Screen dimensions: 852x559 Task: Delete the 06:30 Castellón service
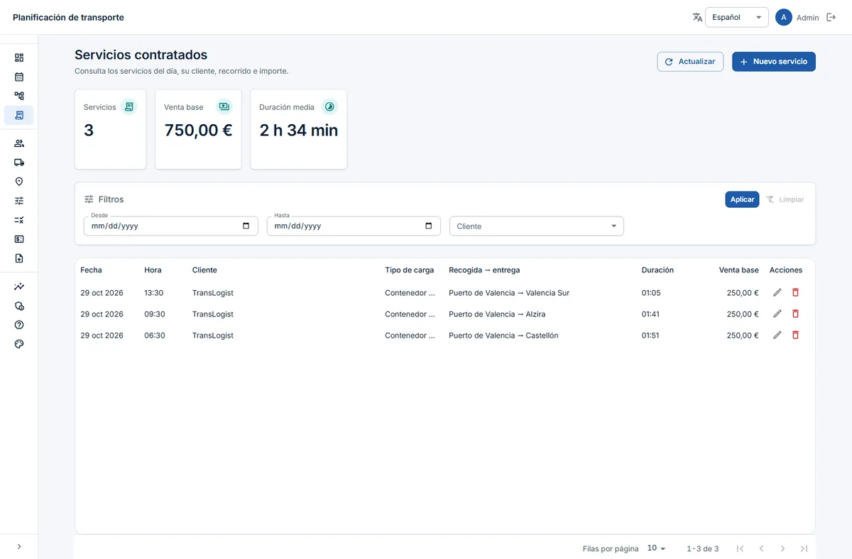(x=795, y=335)
